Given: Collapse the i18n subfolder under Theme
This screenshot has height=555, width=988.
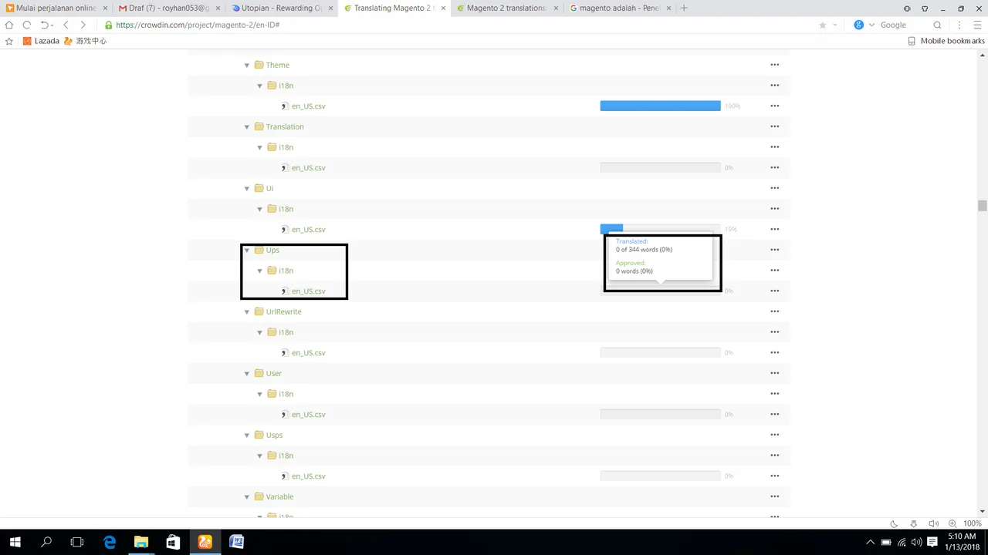Looking at the screenshot, I should (260, 86).
